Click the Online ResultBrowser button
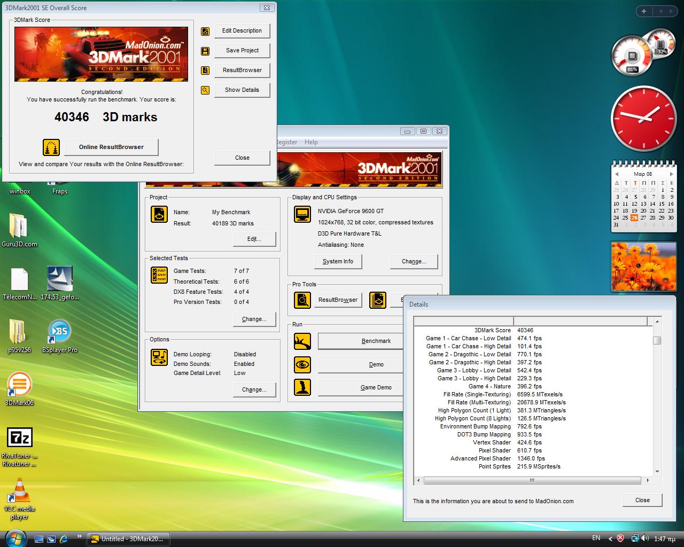This screenshot has height=547, width=684. point(111,147)
